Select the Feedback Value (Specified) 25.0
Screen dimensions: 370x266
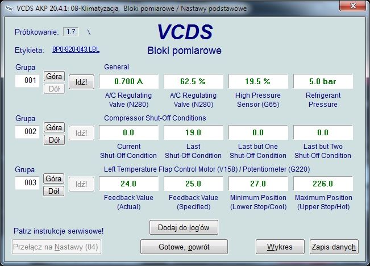(x=193, y=184)
